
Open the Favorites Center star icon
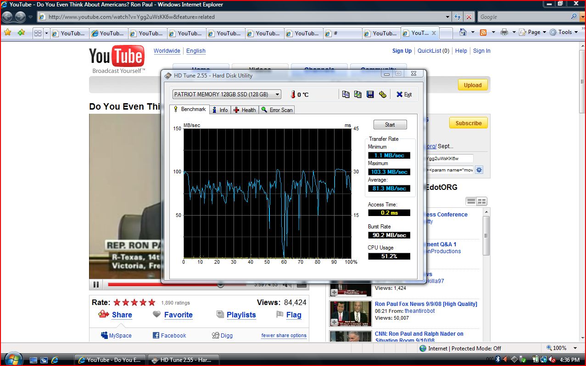pyautogui.click(x=8, y=33)
